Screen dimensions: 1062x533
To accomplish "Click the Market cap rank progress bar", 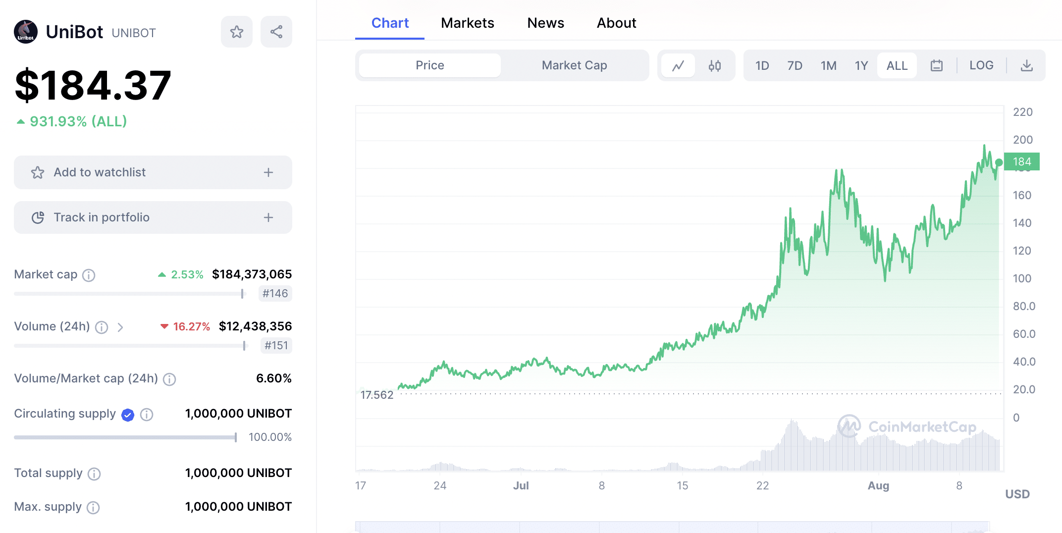I will click(130, 294).
